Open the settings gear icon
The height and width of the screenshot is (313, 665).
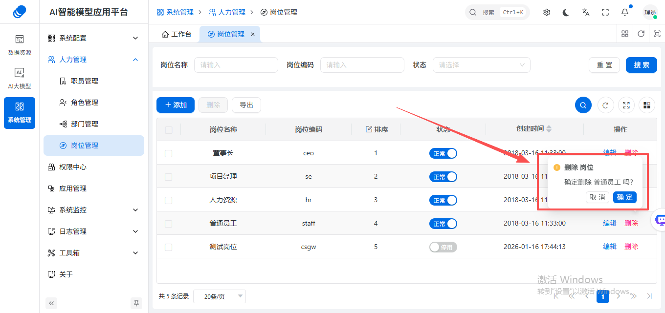point(547,12)
